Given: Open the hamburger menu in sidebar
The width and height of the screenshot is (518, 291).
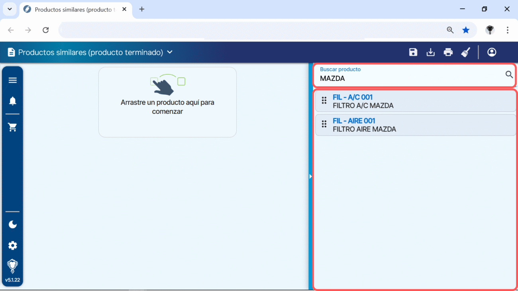Looking at the screenshot, I should pos(13,80).
